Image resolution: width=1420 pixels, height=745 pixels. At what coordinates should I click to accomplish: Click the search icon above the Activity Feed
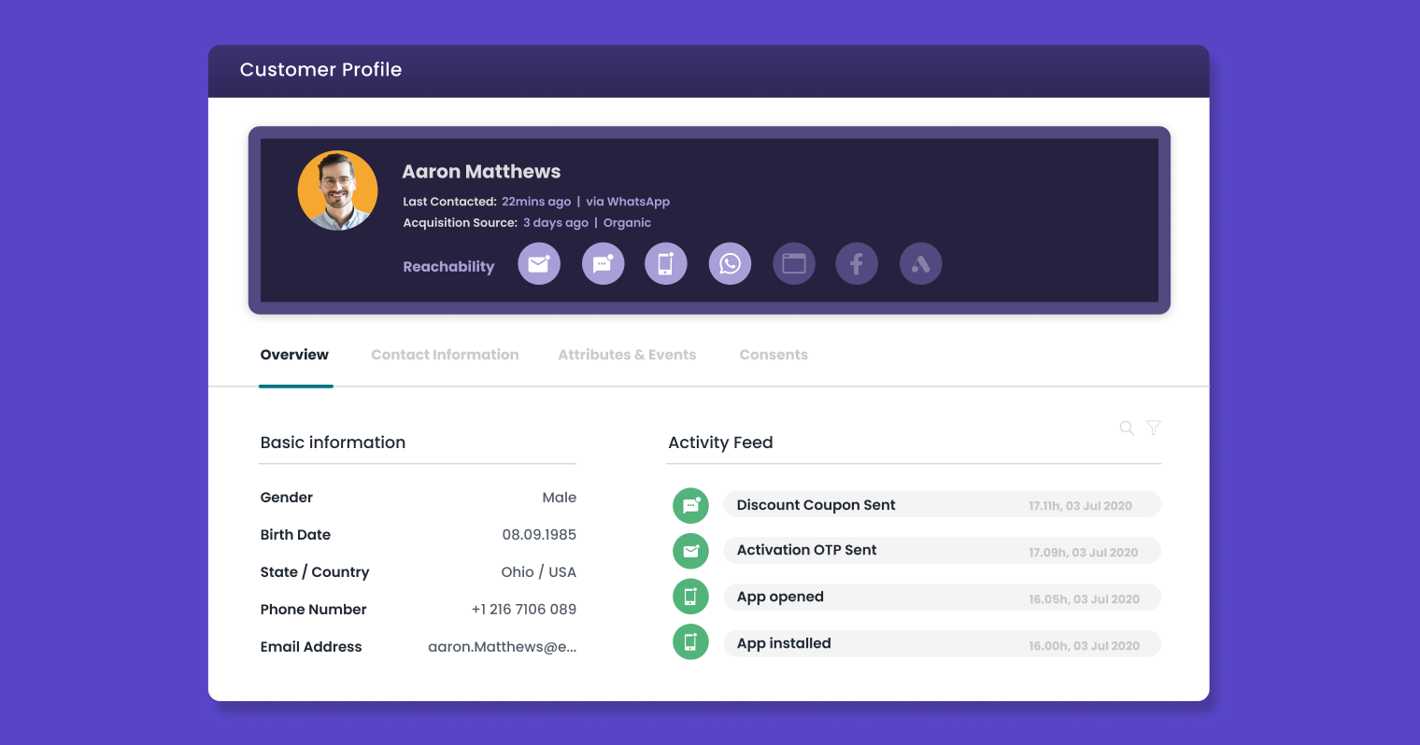(x=1127, y=428)
